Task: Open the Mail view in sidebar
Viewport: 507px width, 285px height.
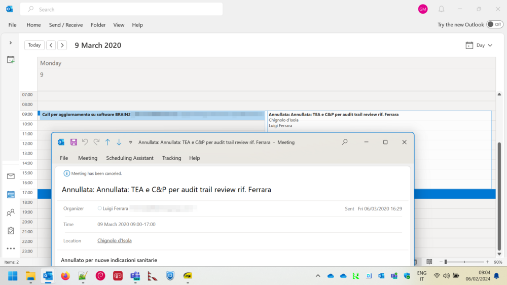Action: tap(11, 176)
